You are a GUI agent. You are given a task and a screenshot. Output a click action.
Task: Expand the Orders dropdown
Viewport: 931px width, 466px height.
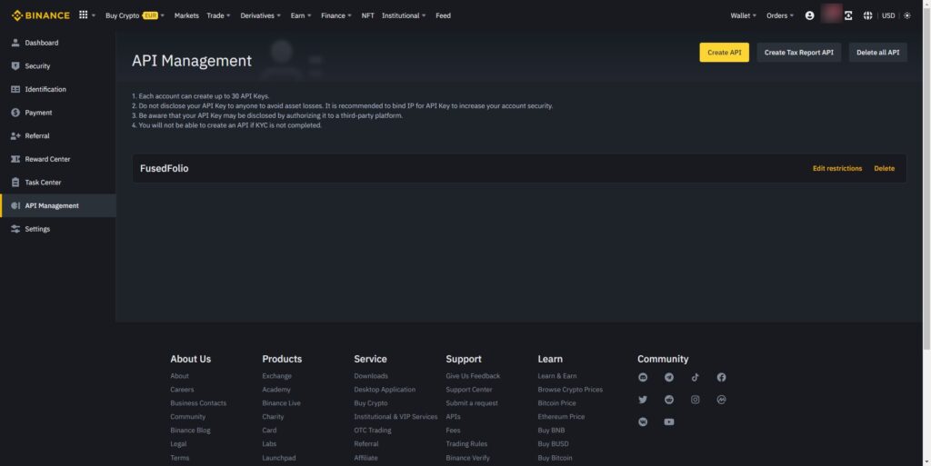point(780,15)
